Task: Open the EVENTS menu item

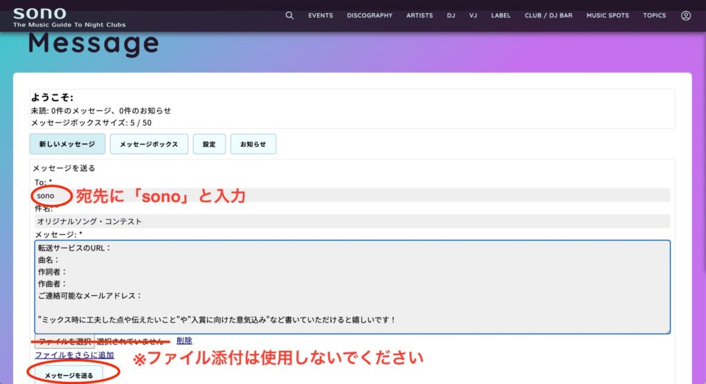Action: tap(320, 15)
